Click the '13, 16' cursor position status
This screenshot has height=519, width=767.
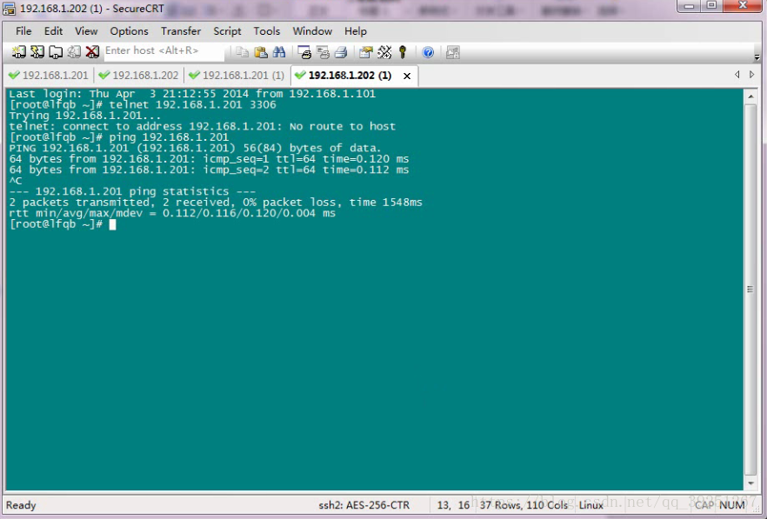pos(453,505)
